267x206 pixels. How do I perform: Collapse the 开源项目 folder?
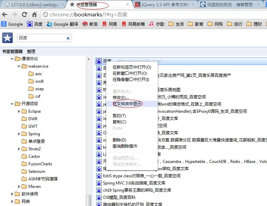click(x=12, y=104)
